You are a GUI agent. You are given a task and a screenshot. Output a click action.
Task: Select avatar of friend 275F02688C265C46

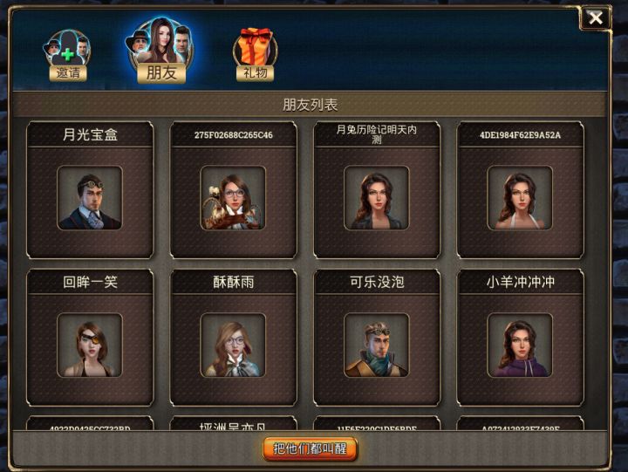point(233,198)
